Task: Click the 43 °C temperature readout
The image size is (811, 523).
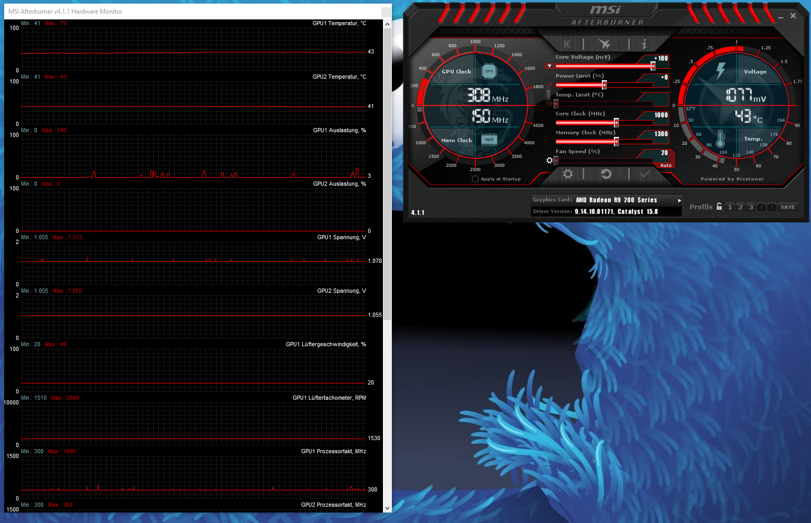Action: click(x=749, y=116)
